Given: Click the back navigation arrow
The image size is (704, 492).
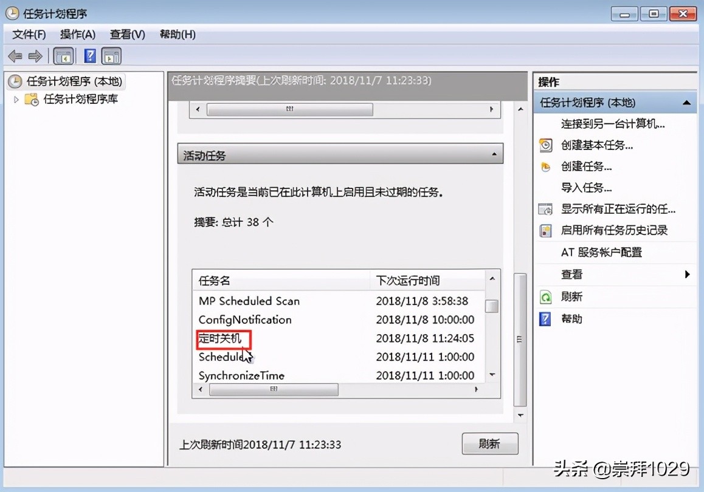Looking at the screenshot, I should pyautogui.click(x=14, y=55).
